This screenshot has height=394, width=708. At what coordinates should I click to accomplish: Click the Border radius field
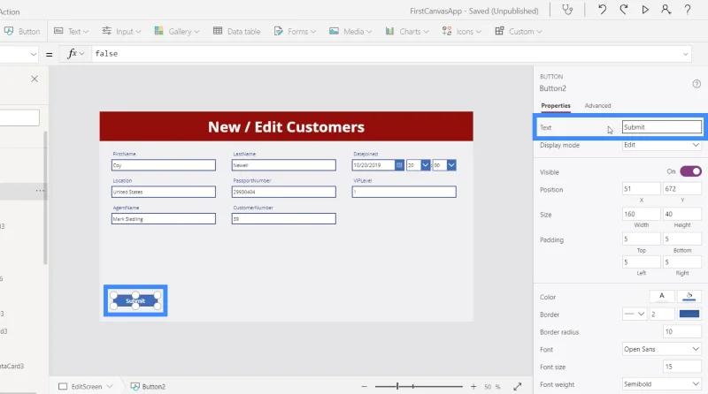[x=681, y=332]
